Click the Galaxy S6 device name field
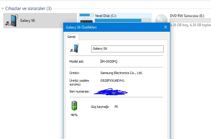 127,49
